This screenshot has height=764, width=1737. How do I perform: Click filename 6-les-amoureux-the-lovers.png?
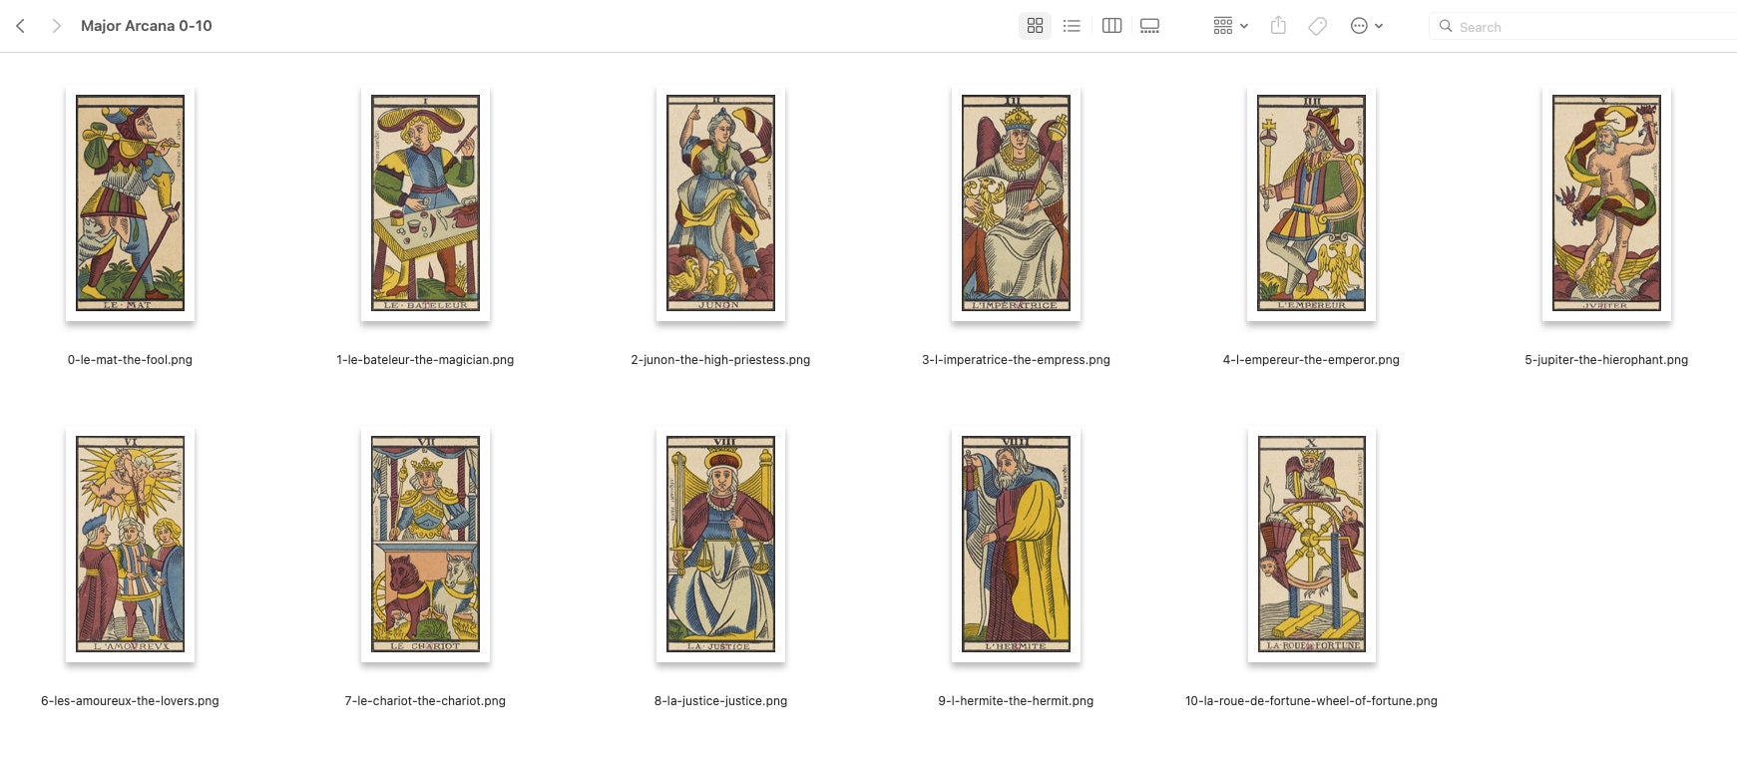click(x=130, y=701)
